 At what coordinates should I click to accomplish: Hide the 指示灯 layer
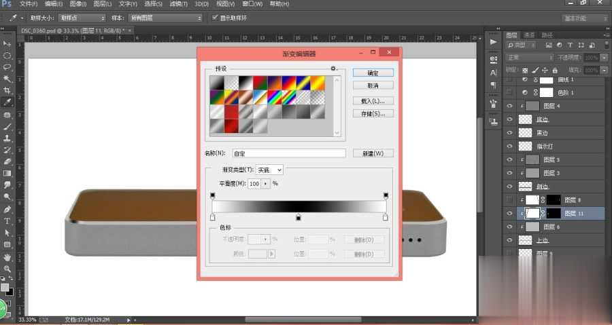(x=510, y=146)
